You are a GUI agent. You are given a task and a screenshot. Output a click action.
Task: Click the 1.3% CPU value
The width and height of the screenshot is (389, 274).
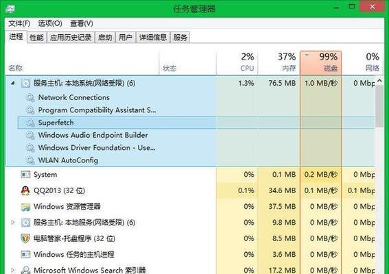[246, 84]
